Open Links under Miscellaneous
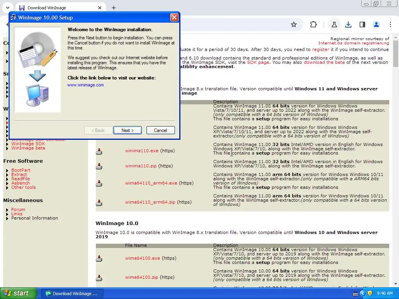This screenshot has width=399, height=299. (17, 214)
